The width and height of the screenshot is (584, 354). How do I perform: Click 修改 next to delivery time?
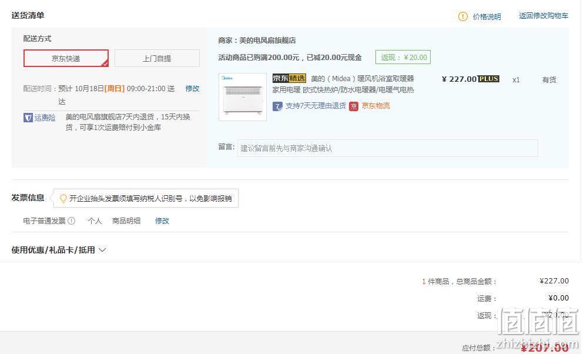click(192, 89)
